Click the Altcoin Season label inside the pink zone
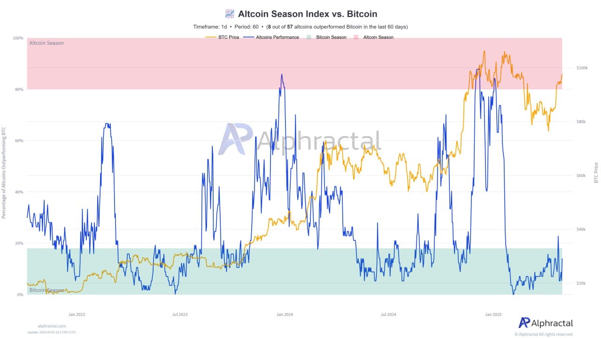This screenshot has width=601, height=338. [46, 43]
